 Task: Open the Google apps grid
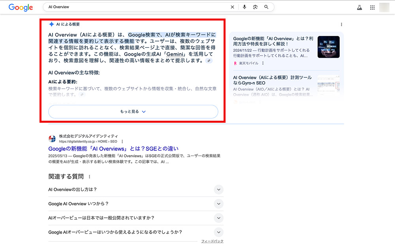(x=372, y=7)
